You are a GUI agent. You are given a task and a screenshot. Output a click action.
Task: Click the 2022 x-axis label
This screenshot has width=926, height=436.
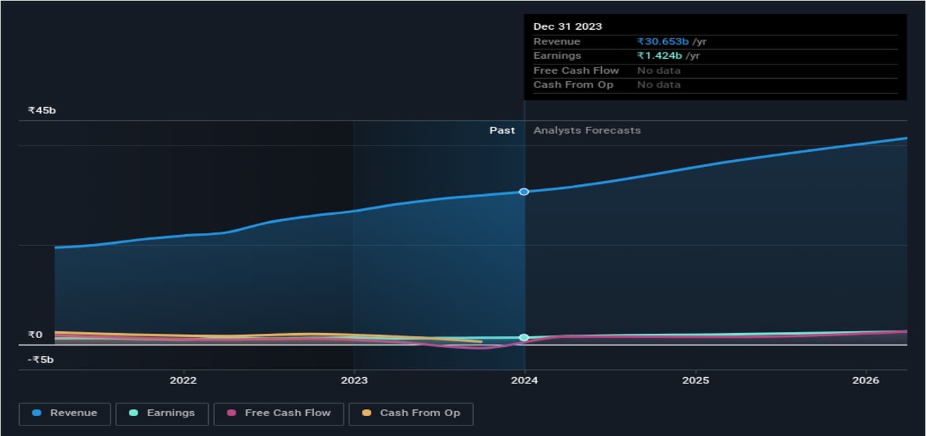[x=183, y=380]
